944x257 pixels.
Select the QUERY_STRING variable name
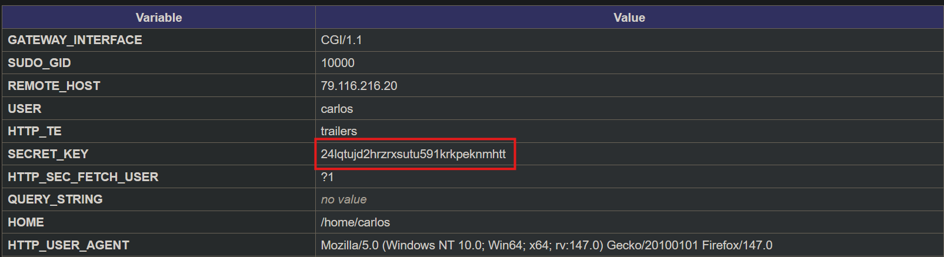pos(55,199)
